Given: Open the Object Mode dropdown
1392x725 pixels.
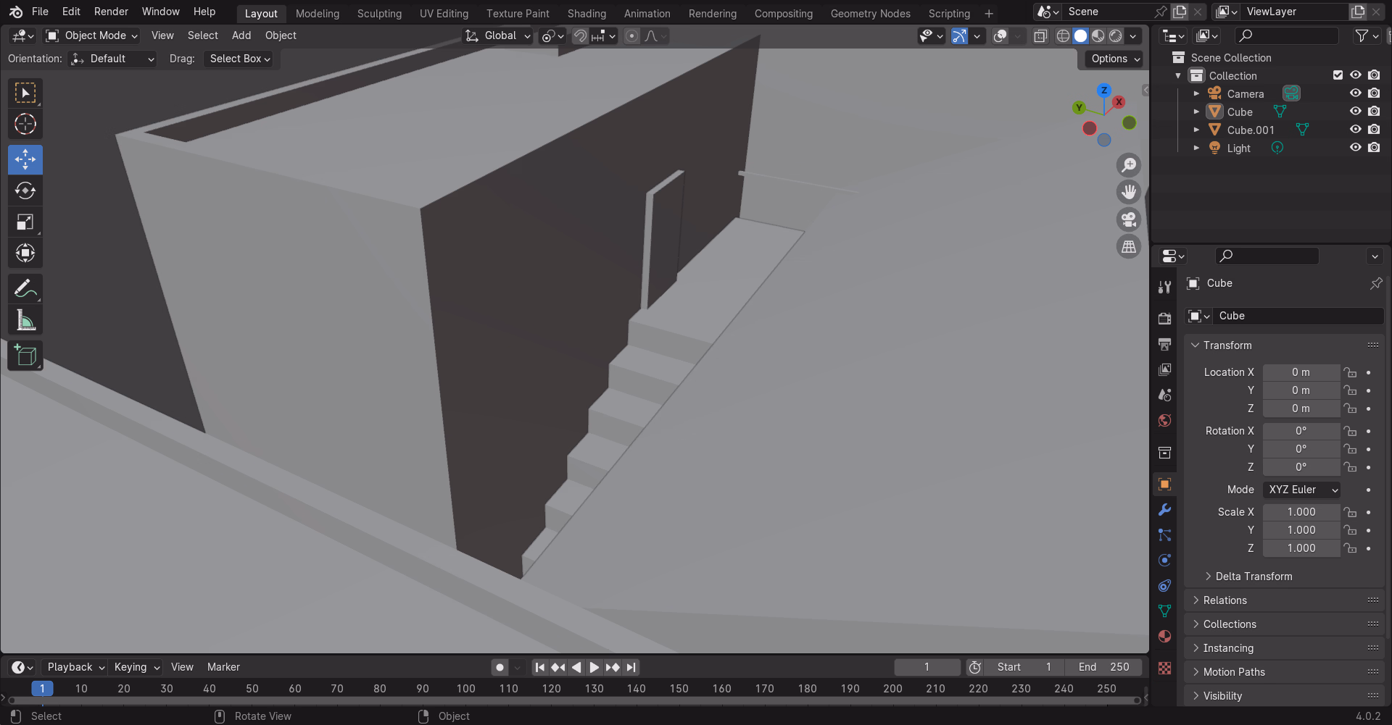Looking at the screenshot, I should pos(91,35).
